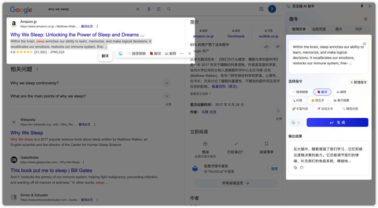Open the Wikipedia 'Why We Sleep' link
The image size is (378, 208).
[27, 133]
